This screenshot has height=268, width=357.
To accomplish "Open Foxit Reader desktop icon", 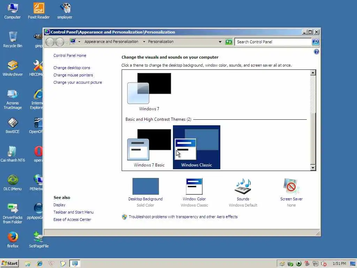I will (x=39, y=11).
